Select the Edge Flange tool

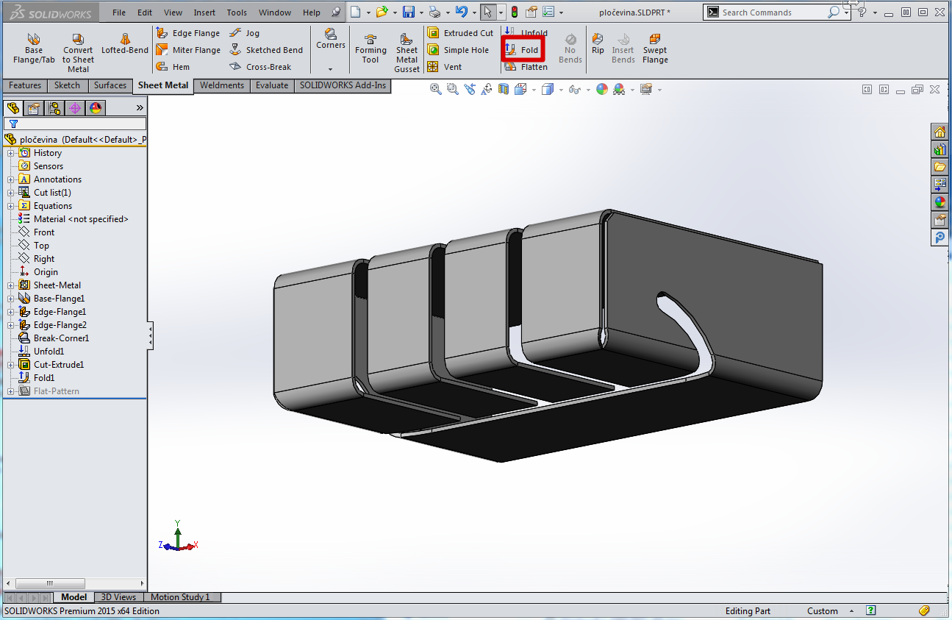[x=188, y=33]
